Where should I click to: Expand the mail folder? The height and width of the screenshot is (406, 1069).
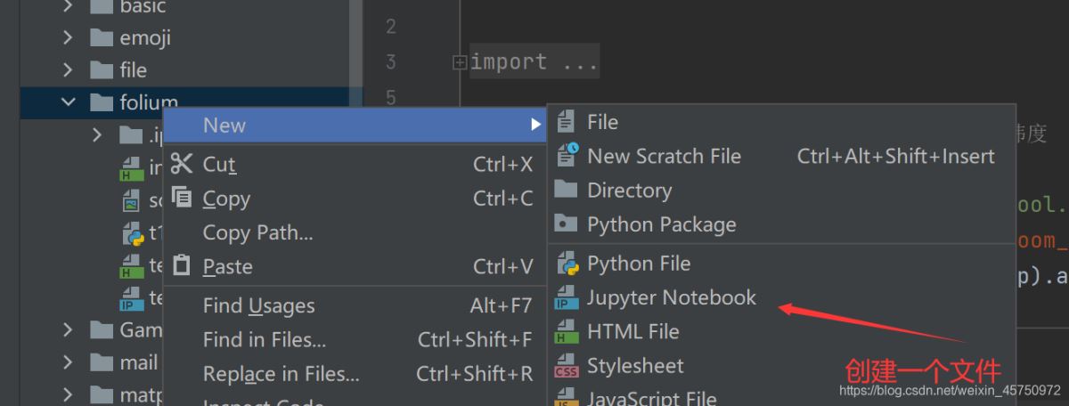69,362
